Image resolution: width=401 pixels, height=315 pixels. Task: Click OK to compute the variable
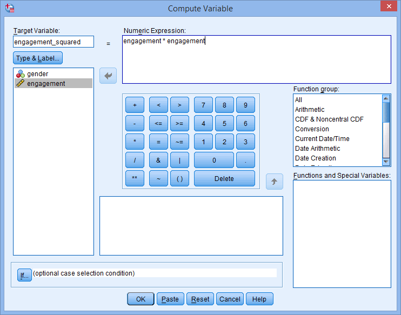[x=141, y=299]
